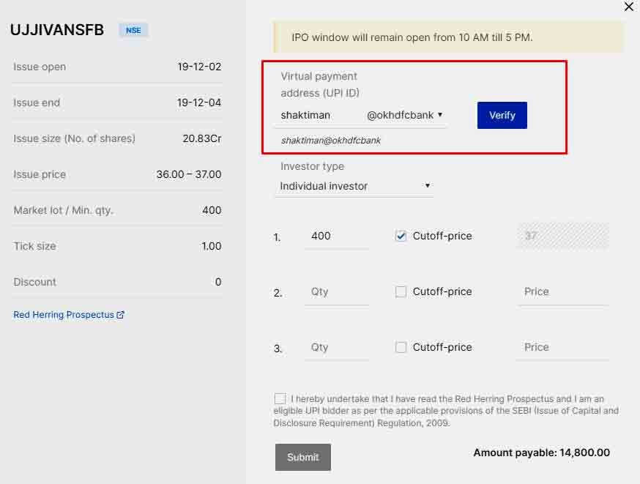Click the issue size value 20.83Cr

point(202,138)
